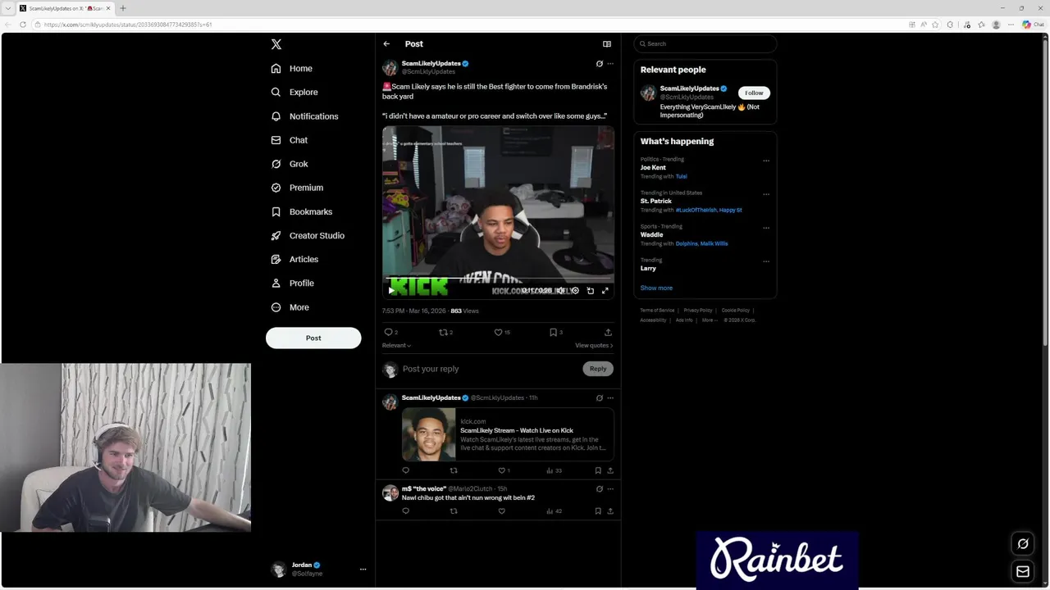Click the video progress bar
This screenshot has width=1050, height=590.
click(498, 279)
